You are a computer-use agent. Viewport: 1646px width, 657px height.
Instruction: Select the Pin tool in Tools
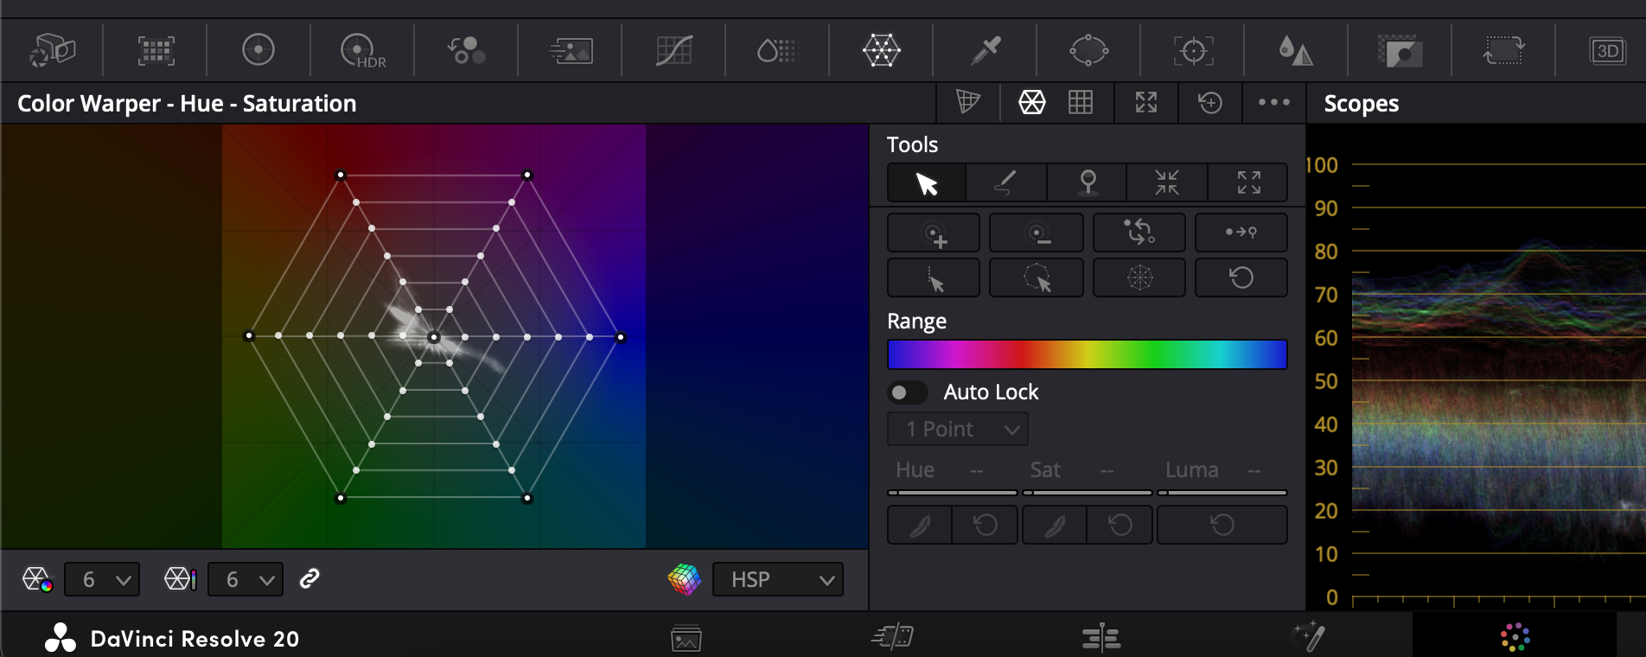[x=1088, y=182]
